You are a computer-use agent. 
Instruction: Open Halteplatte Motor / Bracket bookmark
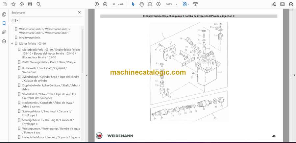coord(51,137)
